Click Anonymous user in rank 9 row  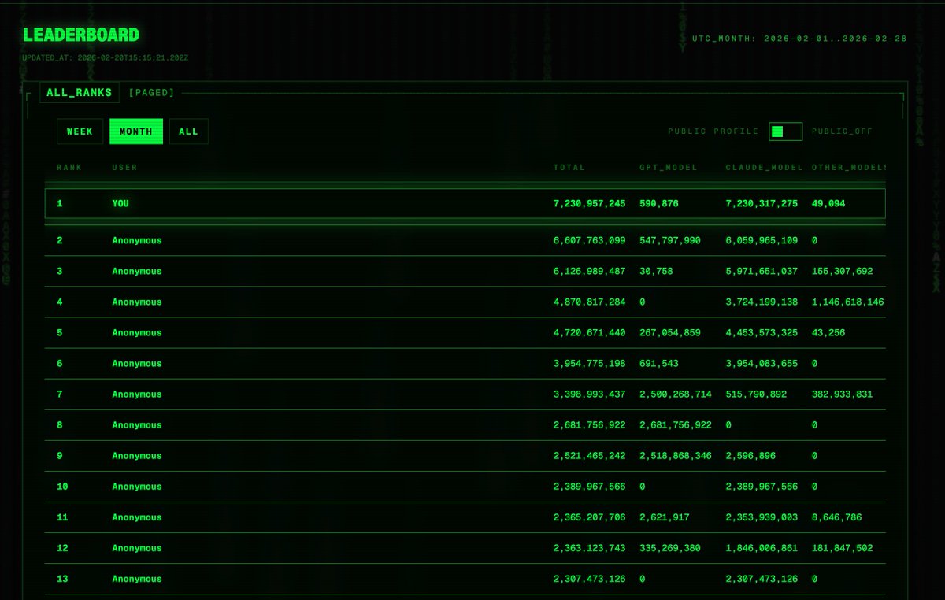[x=137, y=455]
